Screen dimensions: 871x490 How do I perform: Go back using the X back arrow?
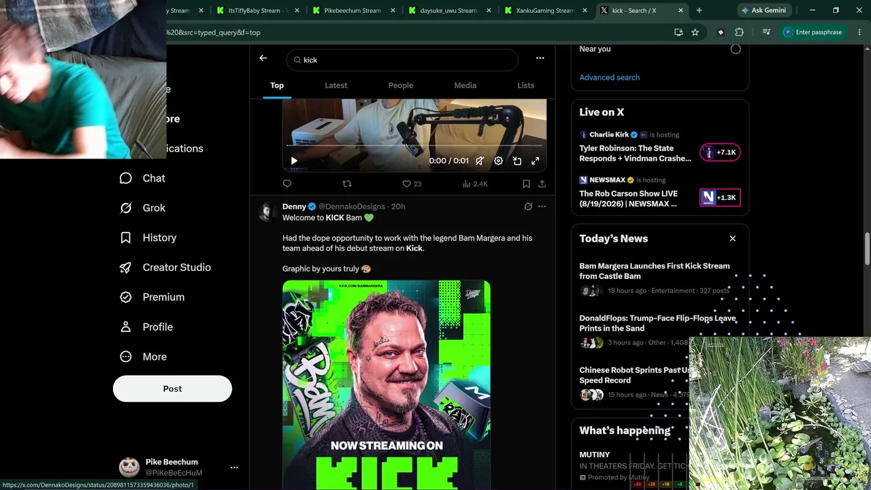point(263,59)
